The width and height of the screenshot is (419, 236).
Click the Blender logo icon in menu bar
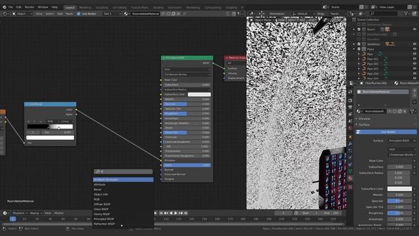[x=5, y=7]
